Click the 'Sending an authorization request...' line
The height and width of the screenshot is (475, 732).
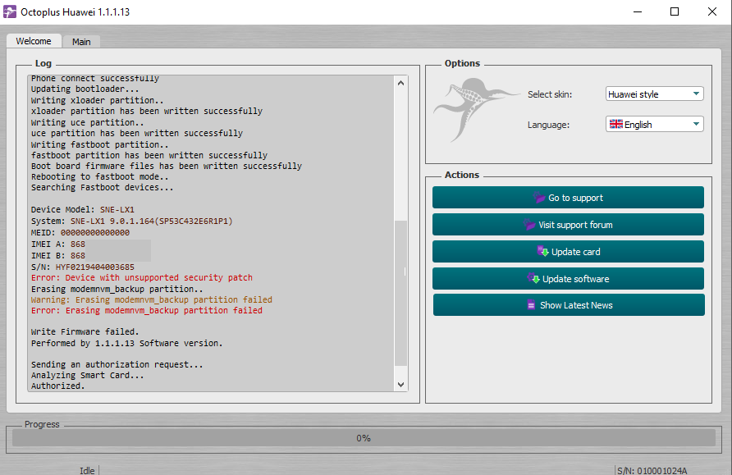(x=117, y=364)
